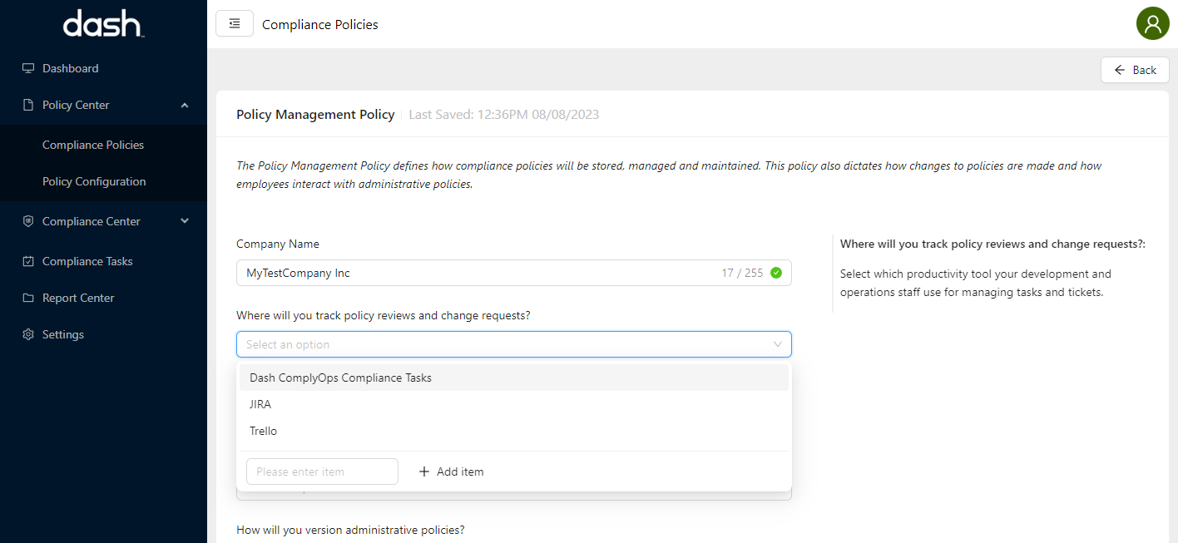
Task: Click the Compliance Tasks calendar icon
Action: click(x=28, y=261)
